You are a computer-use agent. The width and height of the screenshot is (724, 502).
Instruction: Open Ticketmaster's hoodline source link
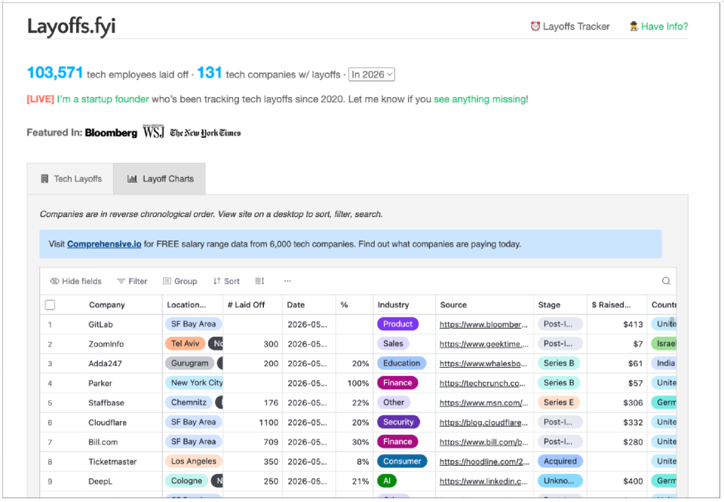484,461
